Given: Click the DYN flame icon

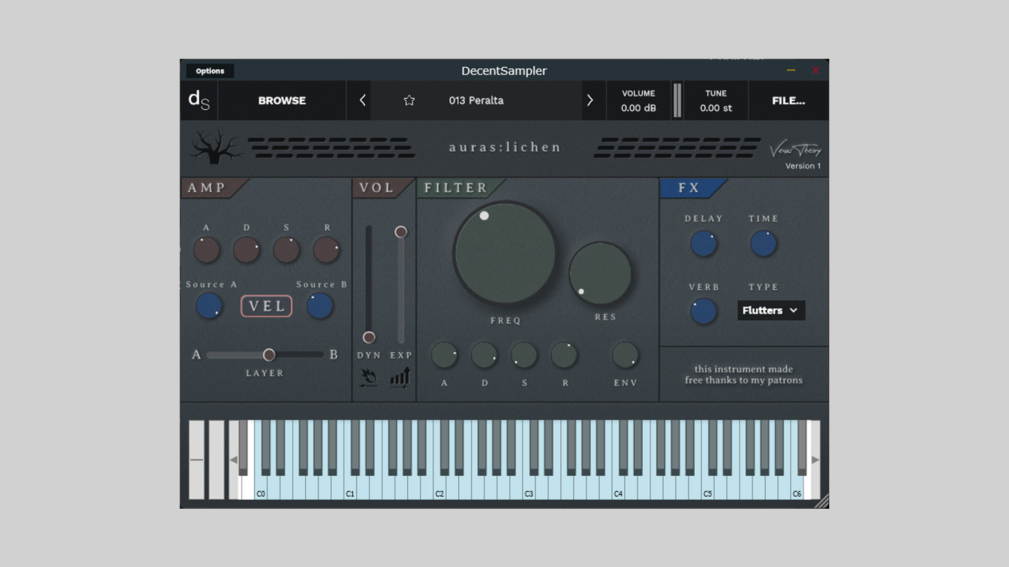Looking at the screenshot, I should (368, 377).
